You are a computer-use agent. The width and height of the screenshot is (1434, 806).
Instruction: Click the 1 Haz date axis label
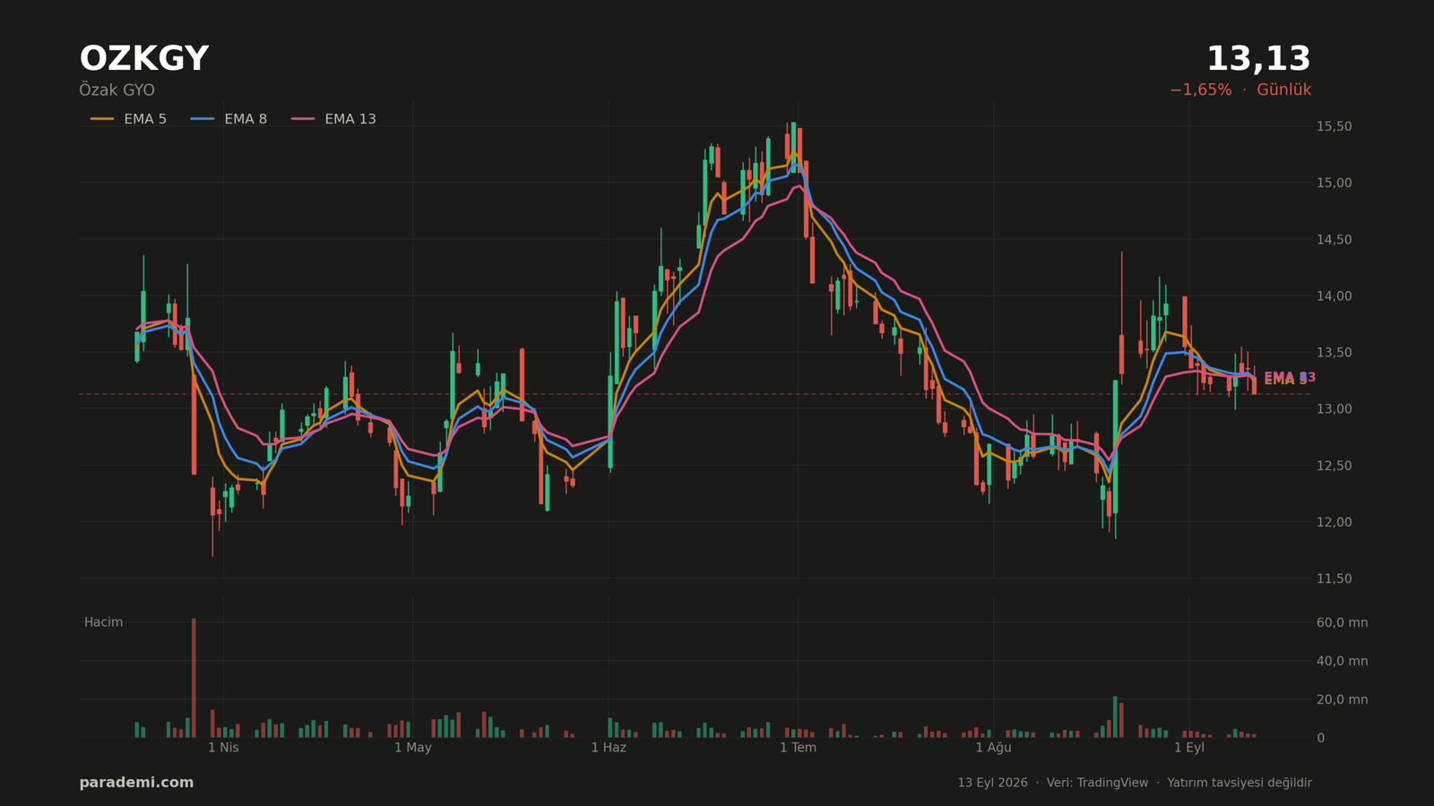609,748
